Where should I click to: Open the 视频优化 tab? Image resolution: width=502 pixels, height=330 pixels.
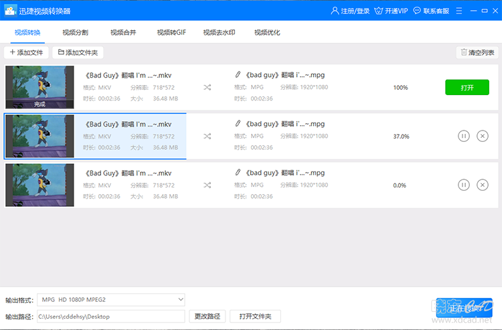pyautogui.click(x=267, y=32)
